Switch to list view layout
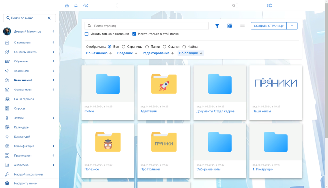The image size is (328, 188). [242, 26]
